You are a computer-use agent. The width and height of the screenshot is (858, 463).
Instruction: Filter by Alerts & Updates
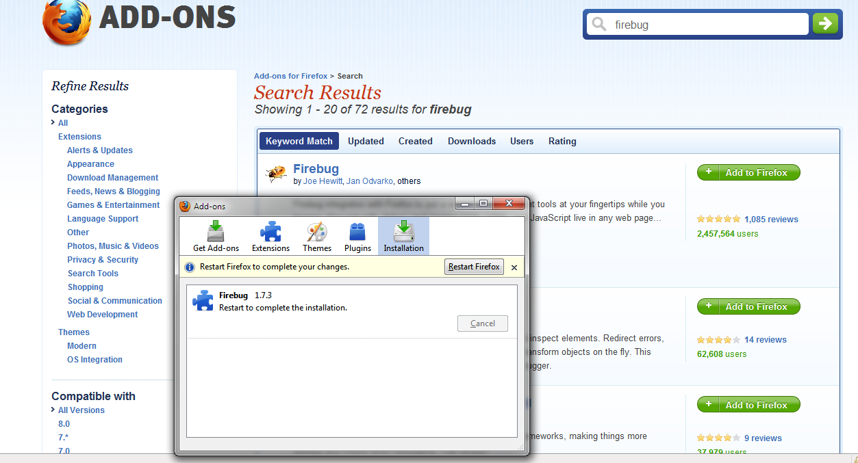[100, 150]
